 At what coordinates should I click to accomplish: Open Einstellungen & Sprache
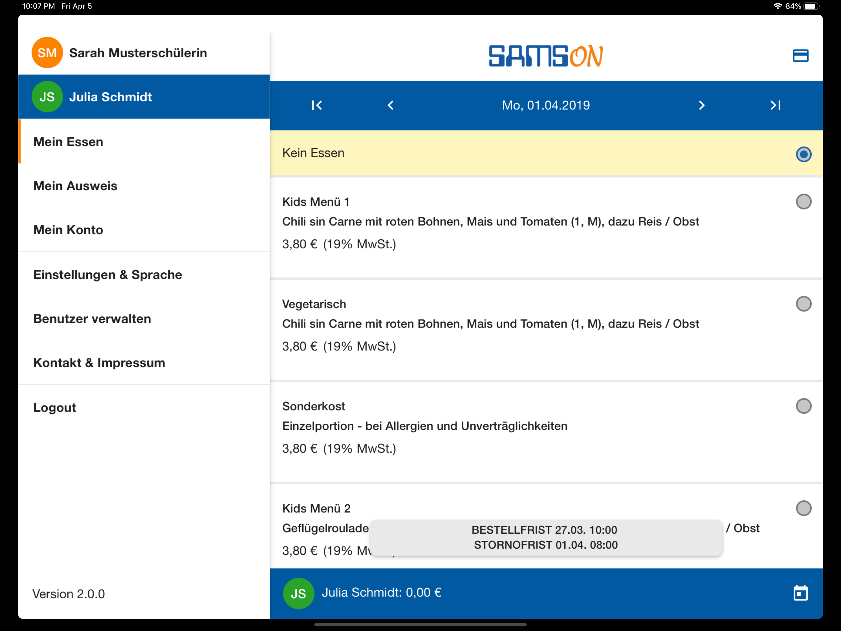click(108, 275)
